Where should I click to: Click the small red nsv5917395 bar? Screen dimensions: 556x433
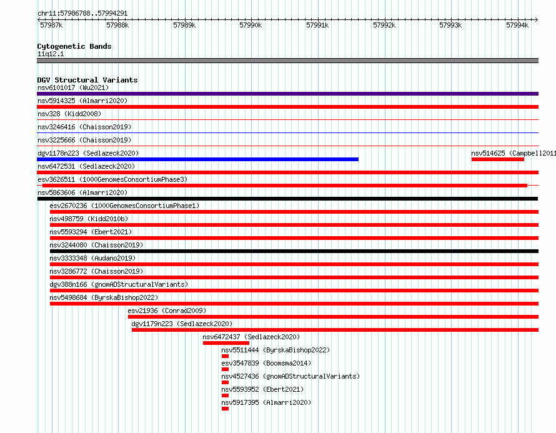coord(225,409)
